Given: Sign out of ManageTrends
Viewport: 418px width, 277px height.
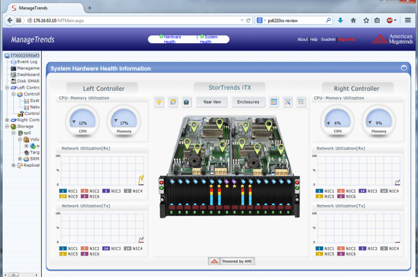Looking at the screenshot, I should pos(346,40).
